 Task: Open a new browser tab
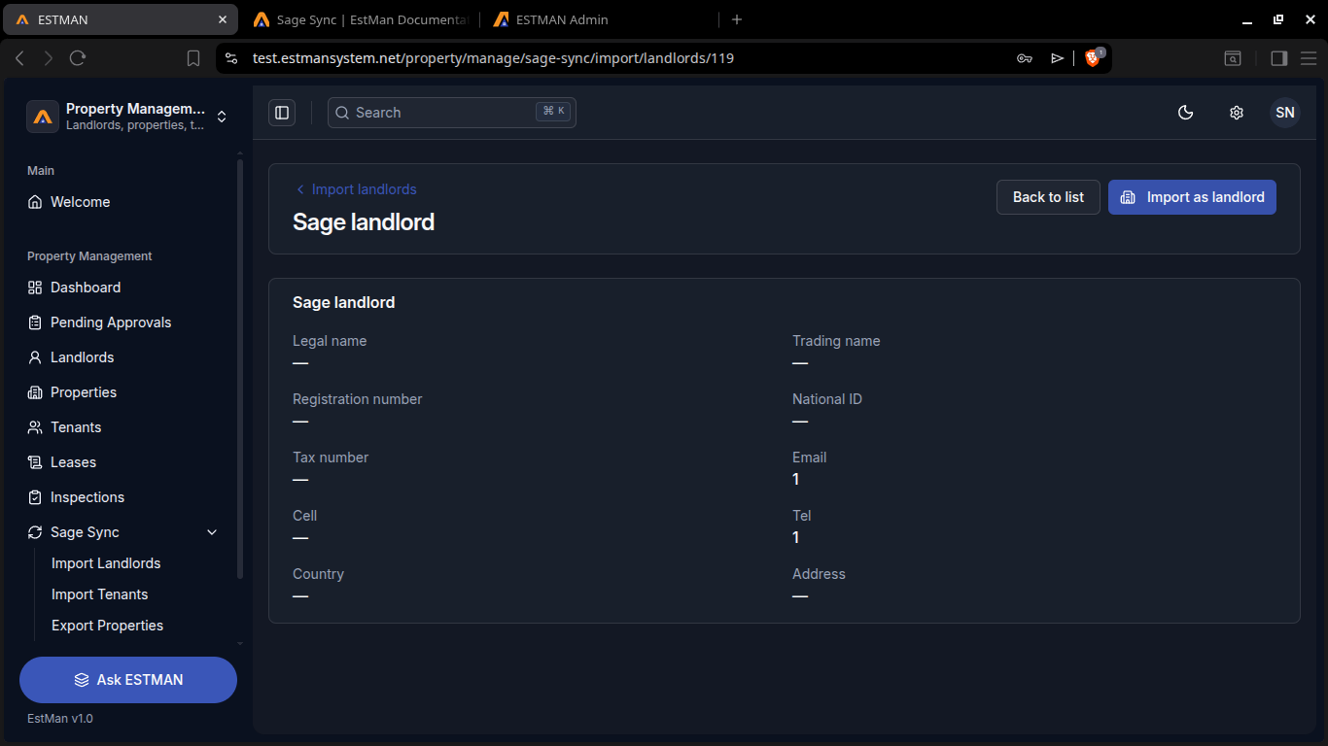click(x=737, y=19)
